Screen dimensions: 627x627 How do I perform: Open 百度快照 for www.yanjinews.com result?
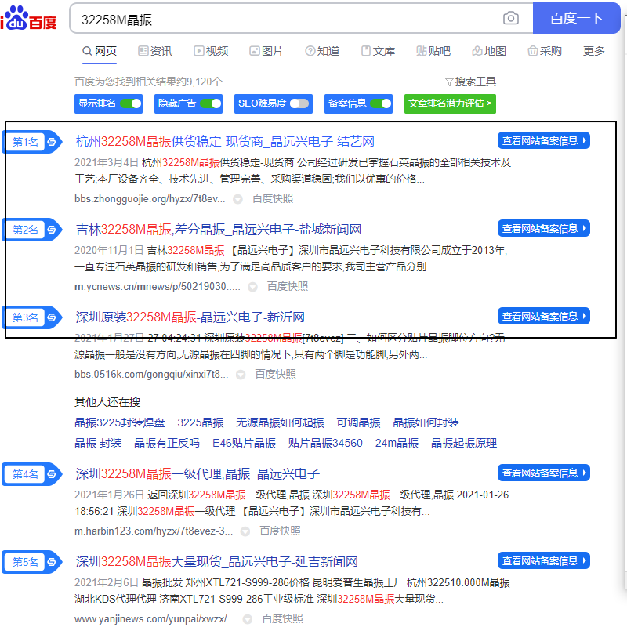coord(282,619)
